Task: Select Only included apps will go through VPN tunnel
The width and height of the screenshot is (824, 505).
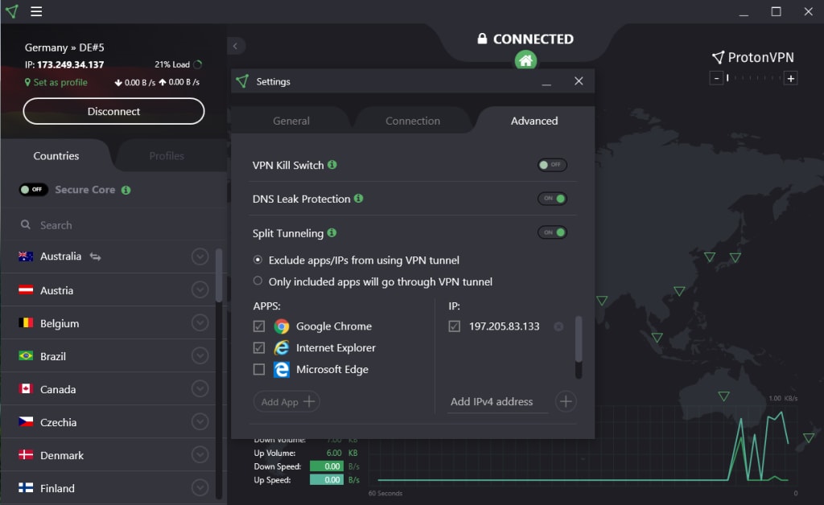Action: pyautogui.click(x=257, y=281)
